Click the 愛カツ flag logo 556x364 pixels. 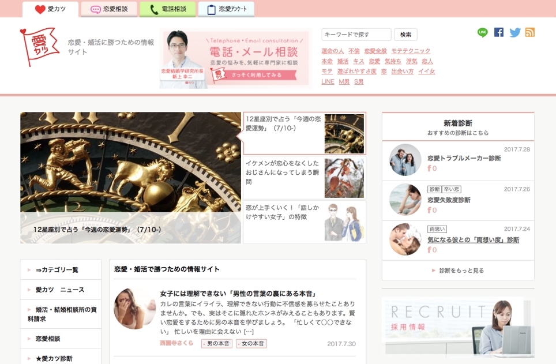coord(39,47)
